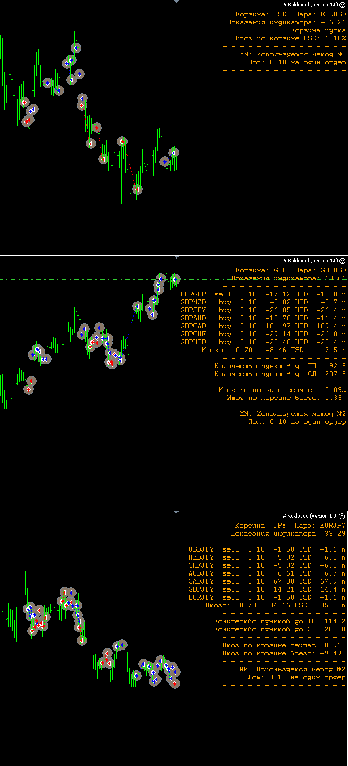
Task: Click the smiley icon on the EURJPY chart
Action: 343,516
